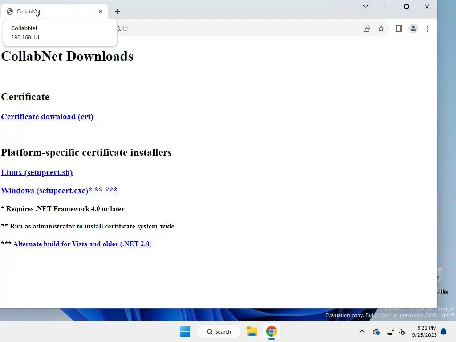The width and height of the screenshot is (456, 342).
Task: Open the clock showing 8:21 PM
Action: 424,331
